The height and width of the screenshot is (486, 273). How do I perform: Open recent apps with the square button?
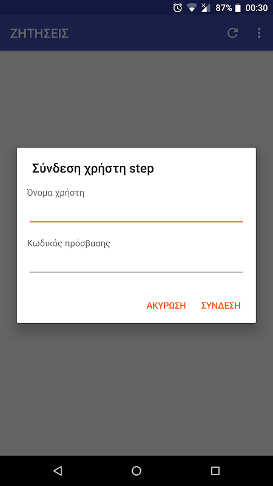click(215, 471)
